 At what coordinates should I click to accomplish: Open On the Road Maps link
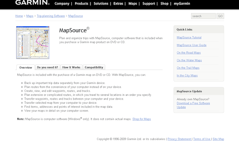pyautogui.click(x=189, y=53)
